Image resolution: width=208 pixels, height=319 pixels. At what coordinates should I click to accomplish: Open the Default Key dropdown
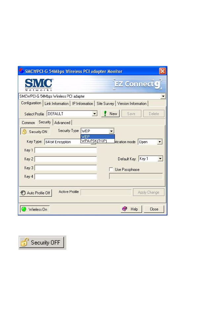[x=160, y=158]
